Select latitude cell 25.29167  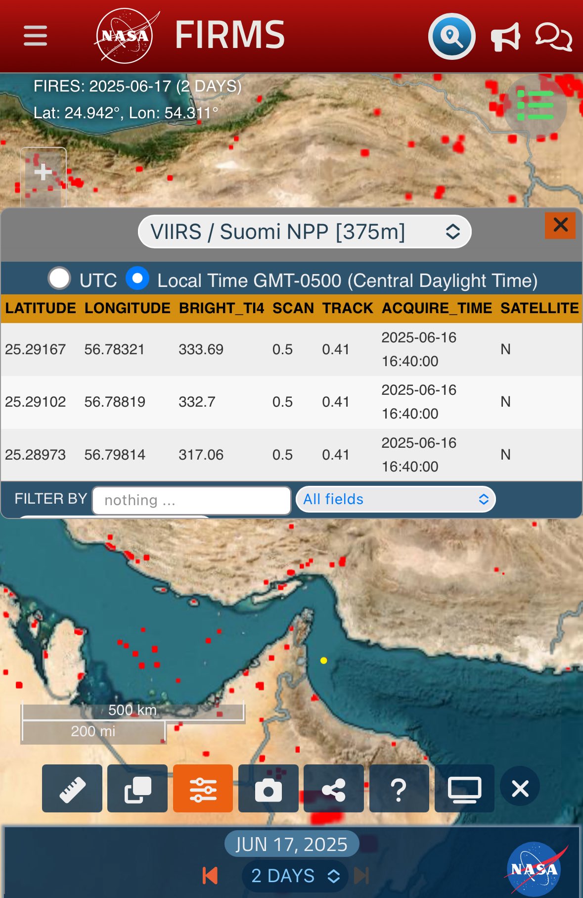click(x=36, y=349)
